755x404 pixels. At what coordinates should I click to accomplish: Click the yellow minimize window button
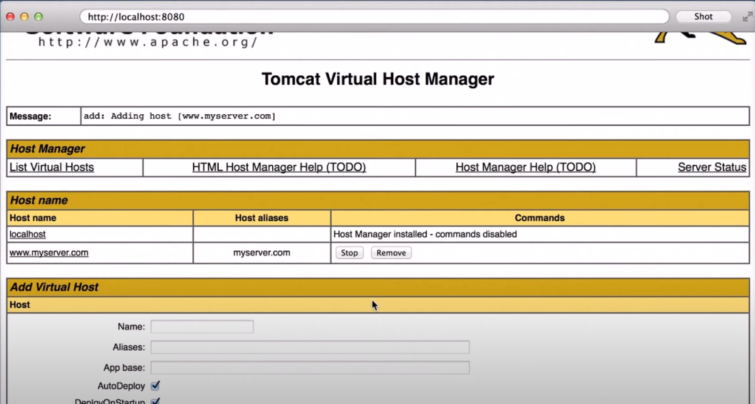click(24, 16)
